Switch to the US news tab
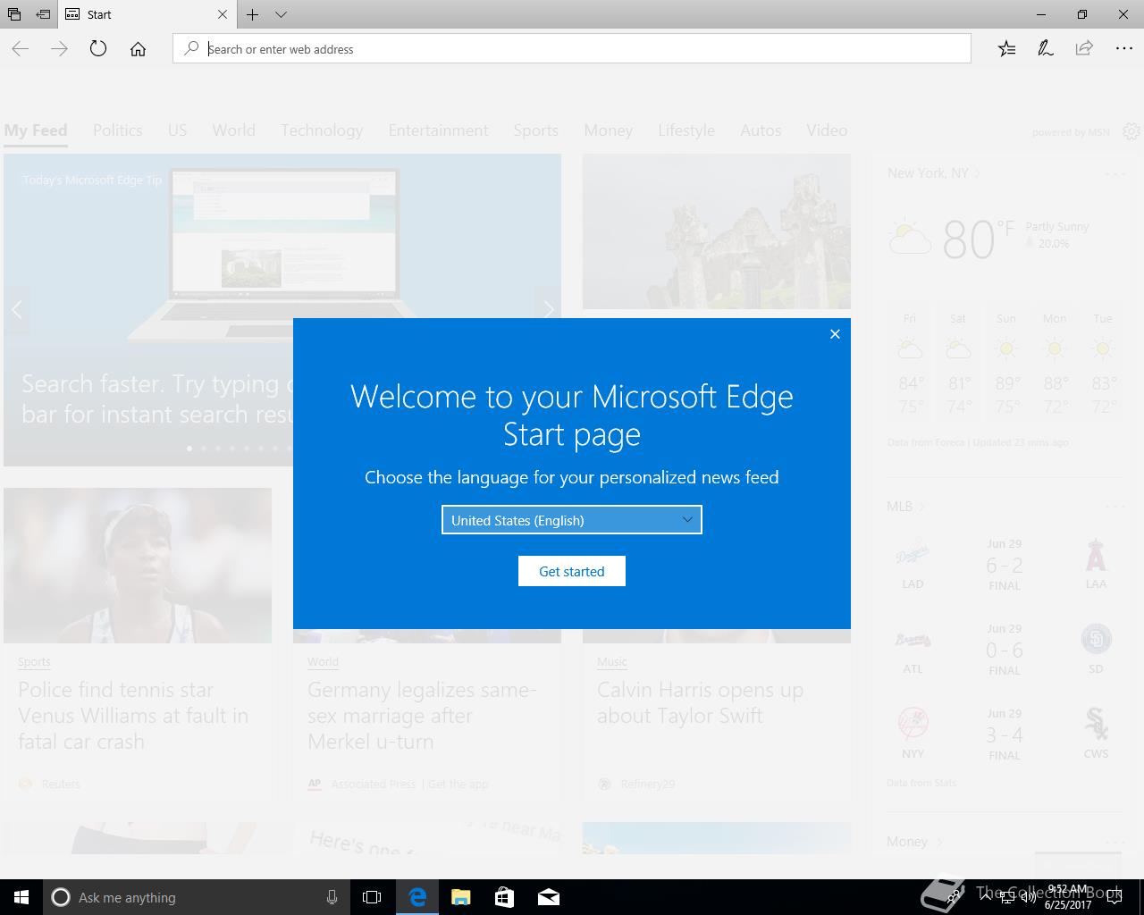The width and height of the screenshot is (1144, 915). (x=177, y=130)
